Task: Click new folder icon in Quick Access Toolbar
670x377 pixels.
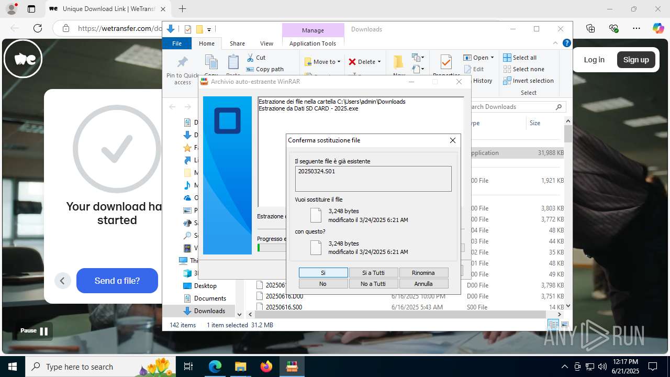Action: click(x=199, y=29)
